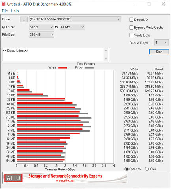Screen dimensions: 171x189
Task: Click the 512 KB row label in chart
Action: click(x=10, y=117)
